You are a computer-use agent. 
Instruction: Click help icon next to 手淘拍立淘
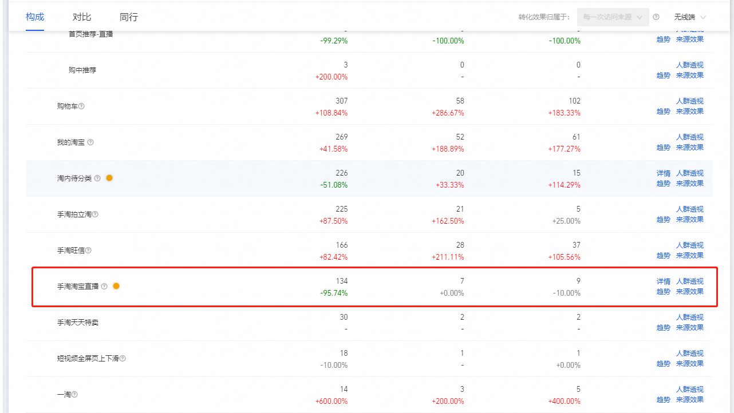(x=95, y=215)
